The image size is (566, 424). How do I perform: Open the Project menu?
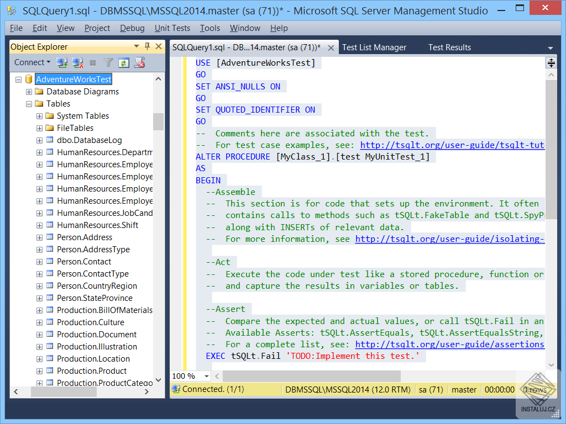tap(97, 28)
